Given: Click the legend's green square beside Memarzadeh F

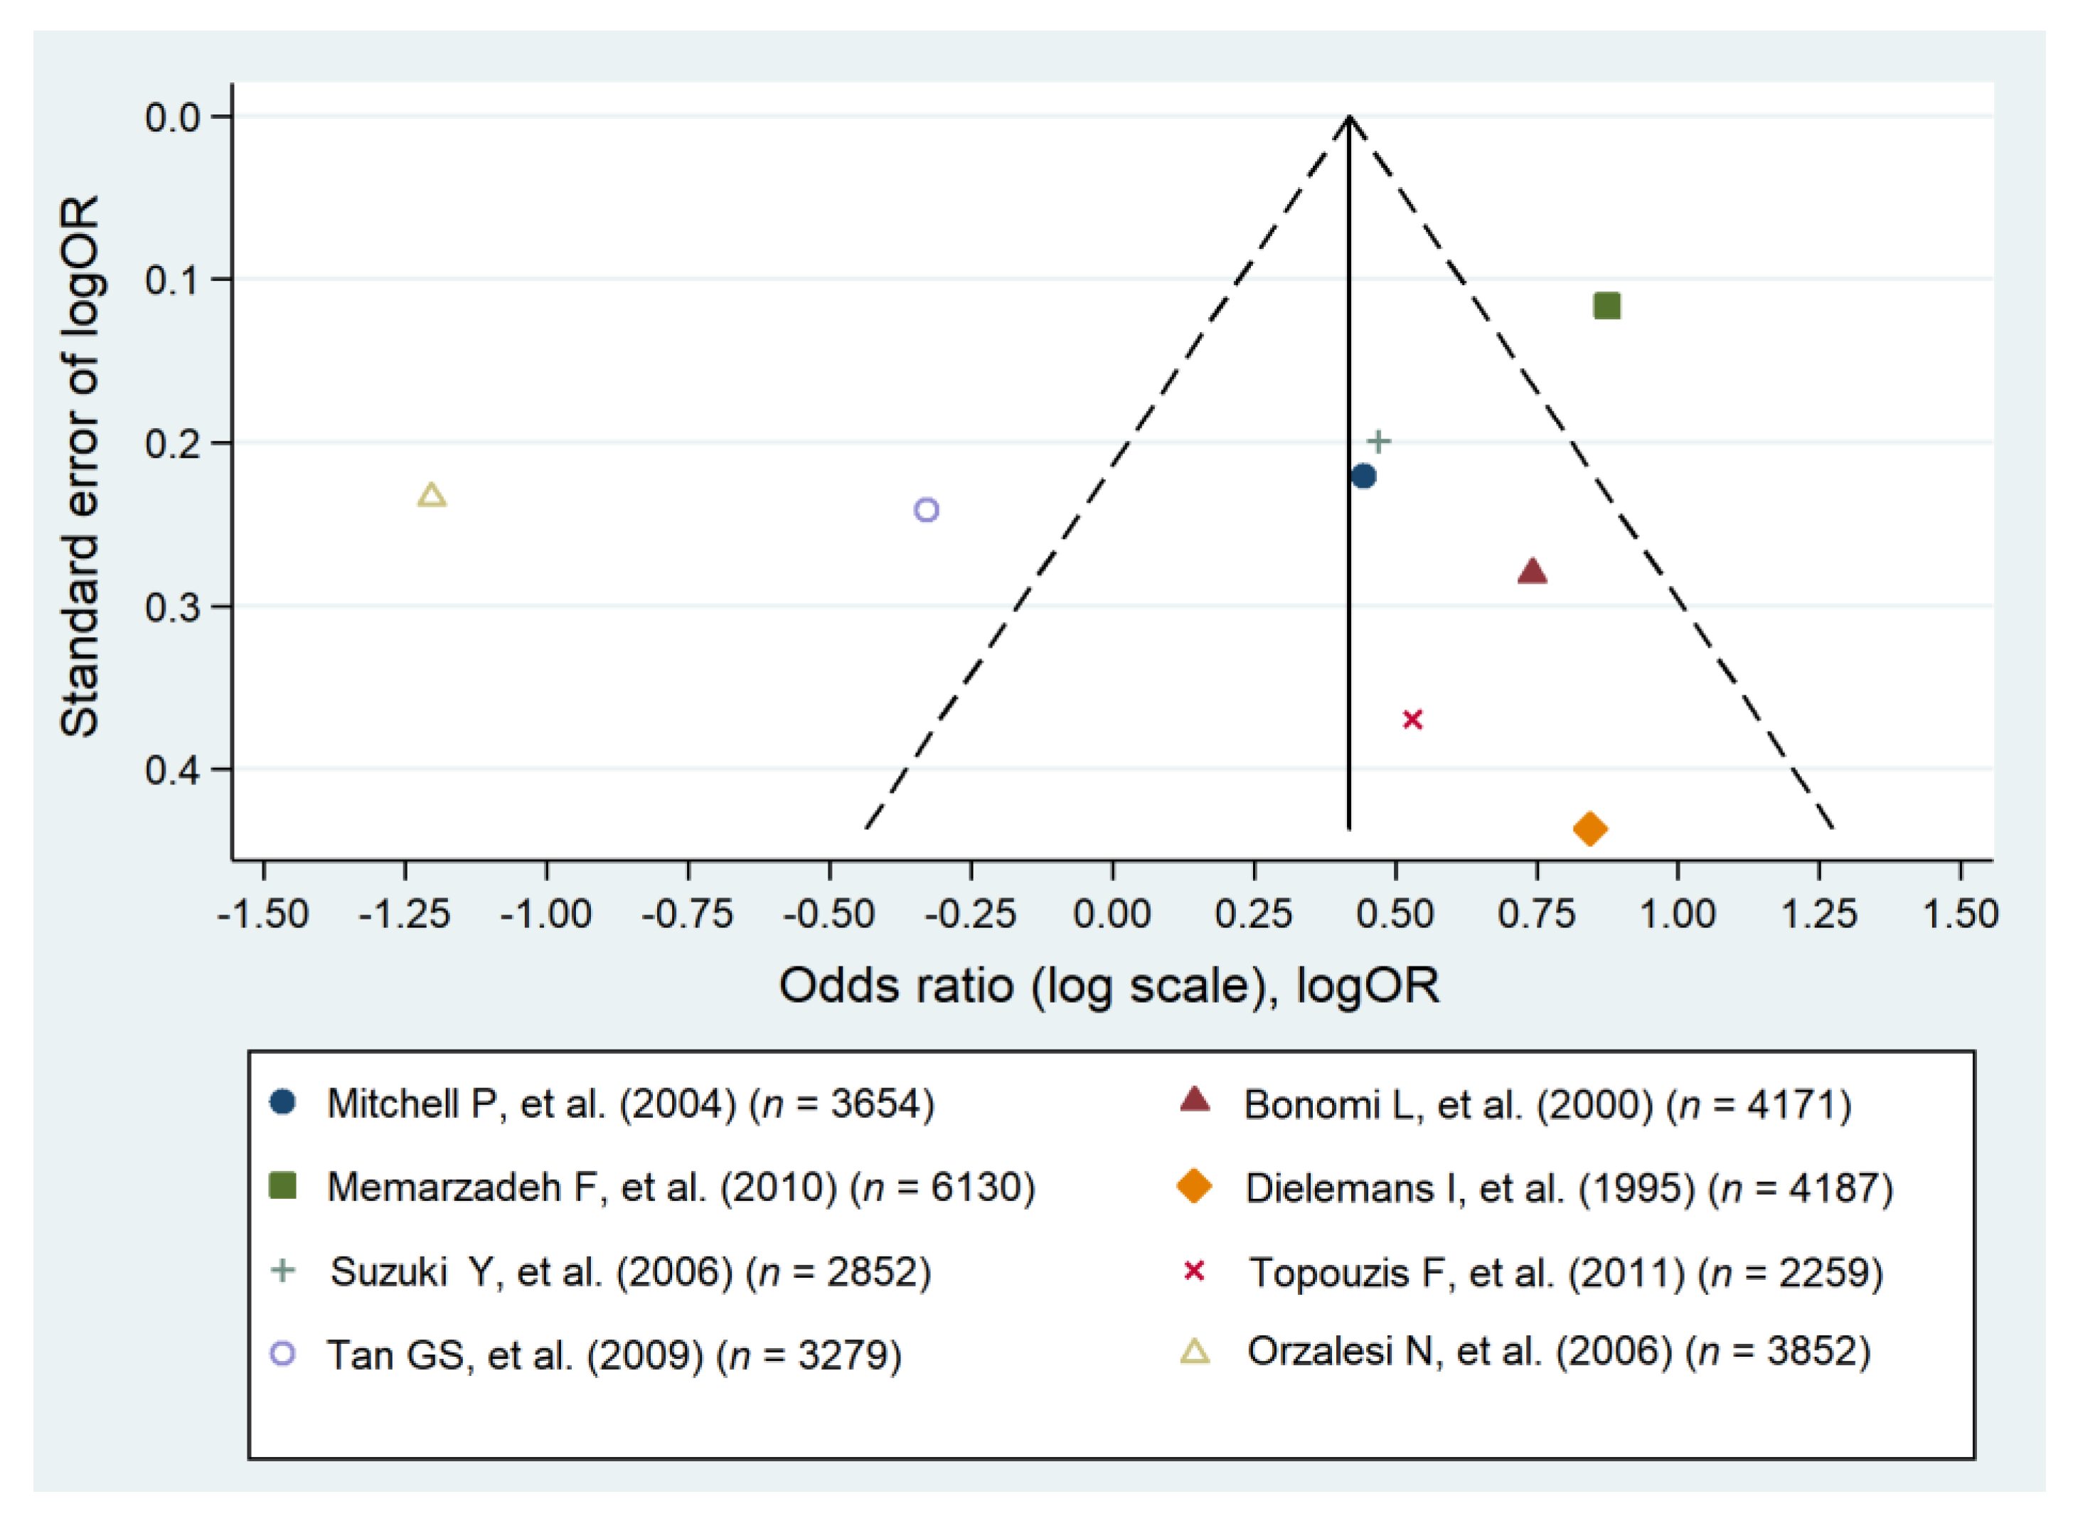Looking at the screenshot, I should pyautogui.click(x=284, y=1185).
